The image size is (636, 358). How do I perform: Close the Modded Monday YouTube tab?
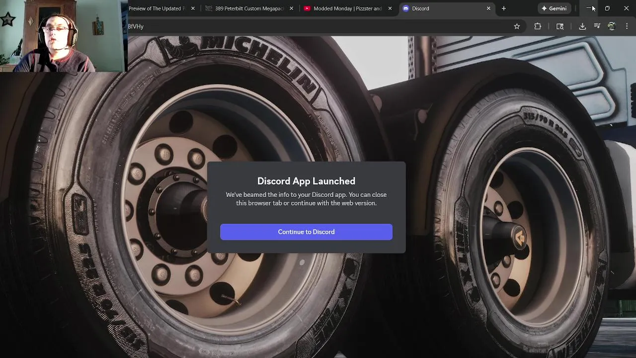point(390,8)
